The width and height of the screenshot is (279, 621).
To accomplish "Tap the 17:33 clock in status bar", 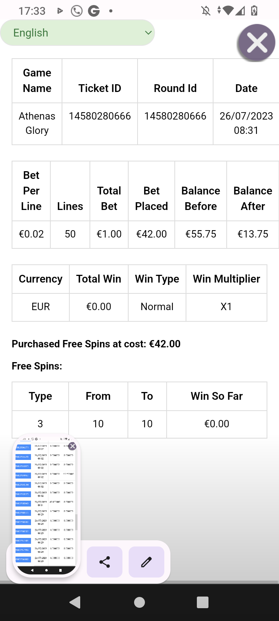I will 32,11.
